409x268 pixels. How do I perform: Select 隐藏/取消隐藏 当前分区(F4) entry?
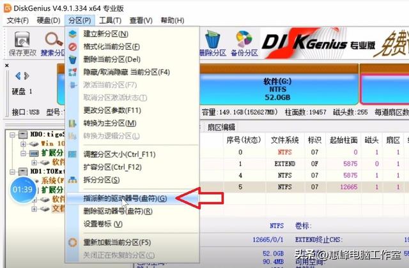coord(132,72)
